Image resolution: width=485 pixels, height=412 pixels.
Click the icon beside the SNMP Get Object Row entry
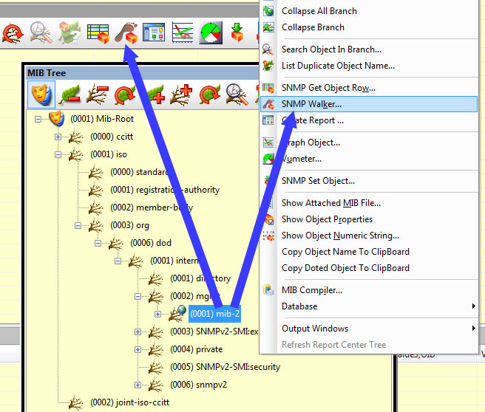[x=268, y=88]
